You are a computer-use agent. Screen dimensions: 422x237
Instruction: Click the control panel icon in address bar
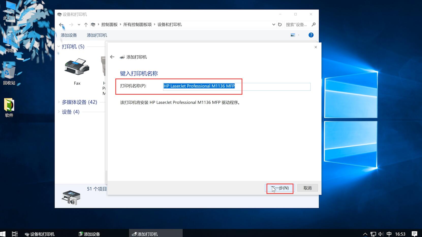tap(93, 25)
